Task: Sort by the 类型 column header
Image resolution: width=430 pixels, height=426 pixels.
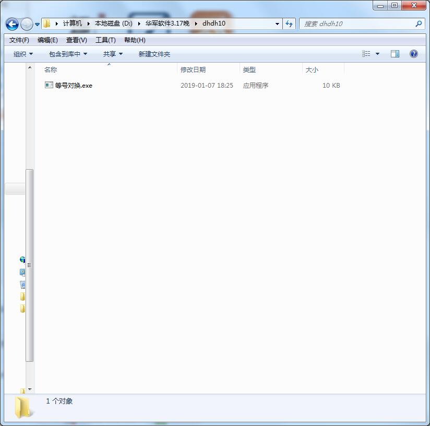Action: click(x=249, y=69)
